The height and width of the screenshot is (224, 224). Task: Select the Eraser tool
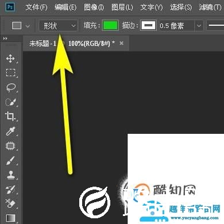click(x=10, y=203)
